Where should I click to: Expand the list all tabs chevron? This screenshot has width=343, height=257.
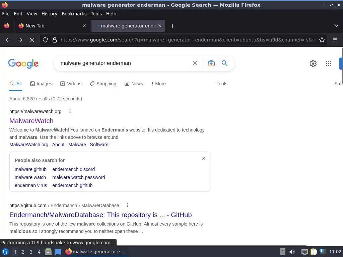336,26
